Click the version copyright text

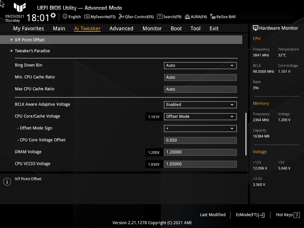coord(152,223)
